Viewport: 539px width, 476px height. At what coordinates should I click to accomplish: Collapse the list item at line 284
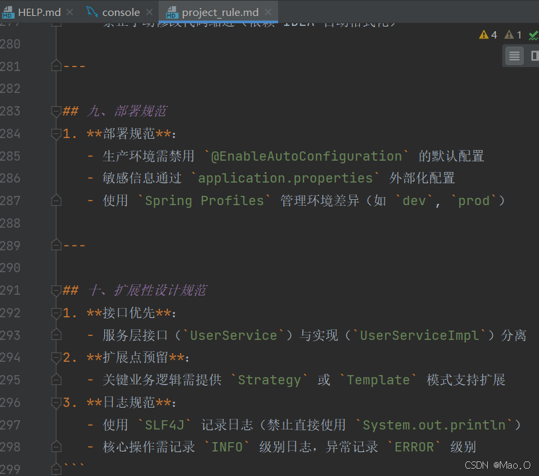(56, 133)
